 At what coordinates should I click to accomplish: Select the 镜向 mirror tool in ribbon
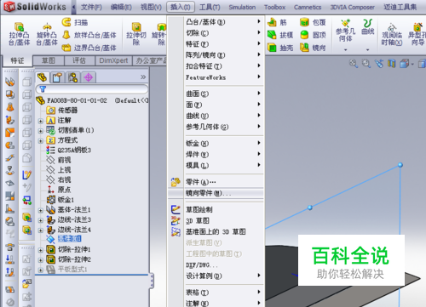313,48
